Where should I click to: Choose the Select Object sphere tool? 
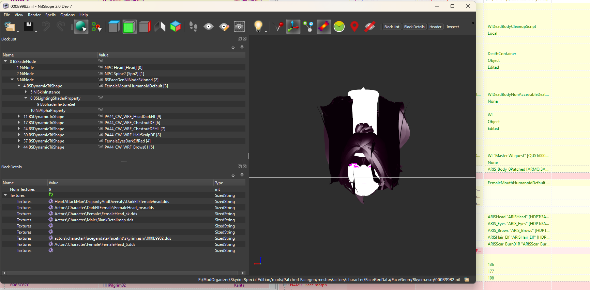click(81, 27)
